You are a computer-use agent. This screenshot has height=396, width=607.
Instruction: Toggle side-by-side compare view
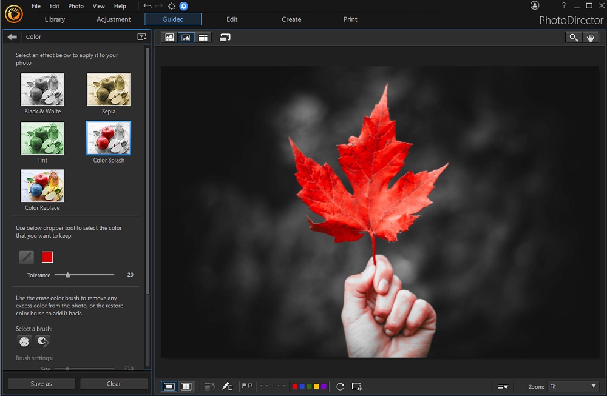[x=186, y=386]
